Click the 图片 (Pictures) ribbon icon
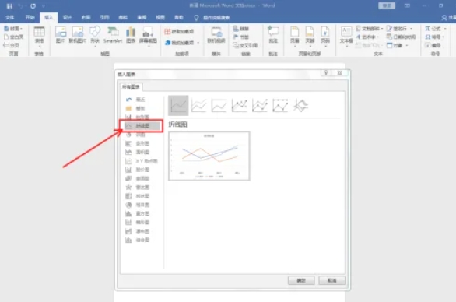The width and height of the screenshot is (456, 302). [61, 35]
